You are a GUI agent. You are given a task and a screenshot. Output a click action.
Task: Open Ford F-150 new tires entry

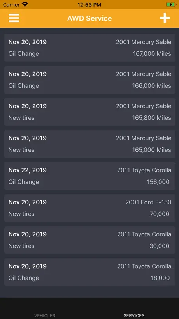point(89,208)
